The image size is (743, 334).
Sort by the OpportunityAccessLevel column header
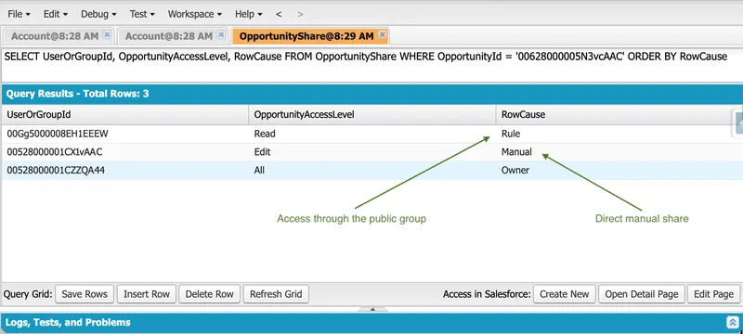point(372,115)
